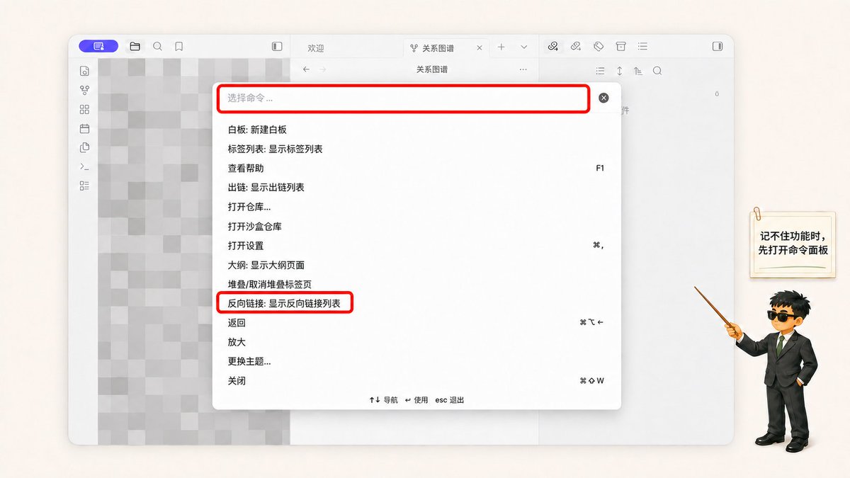
Task: Click the 关系图谱 view title text
Action: pos(431,69)
